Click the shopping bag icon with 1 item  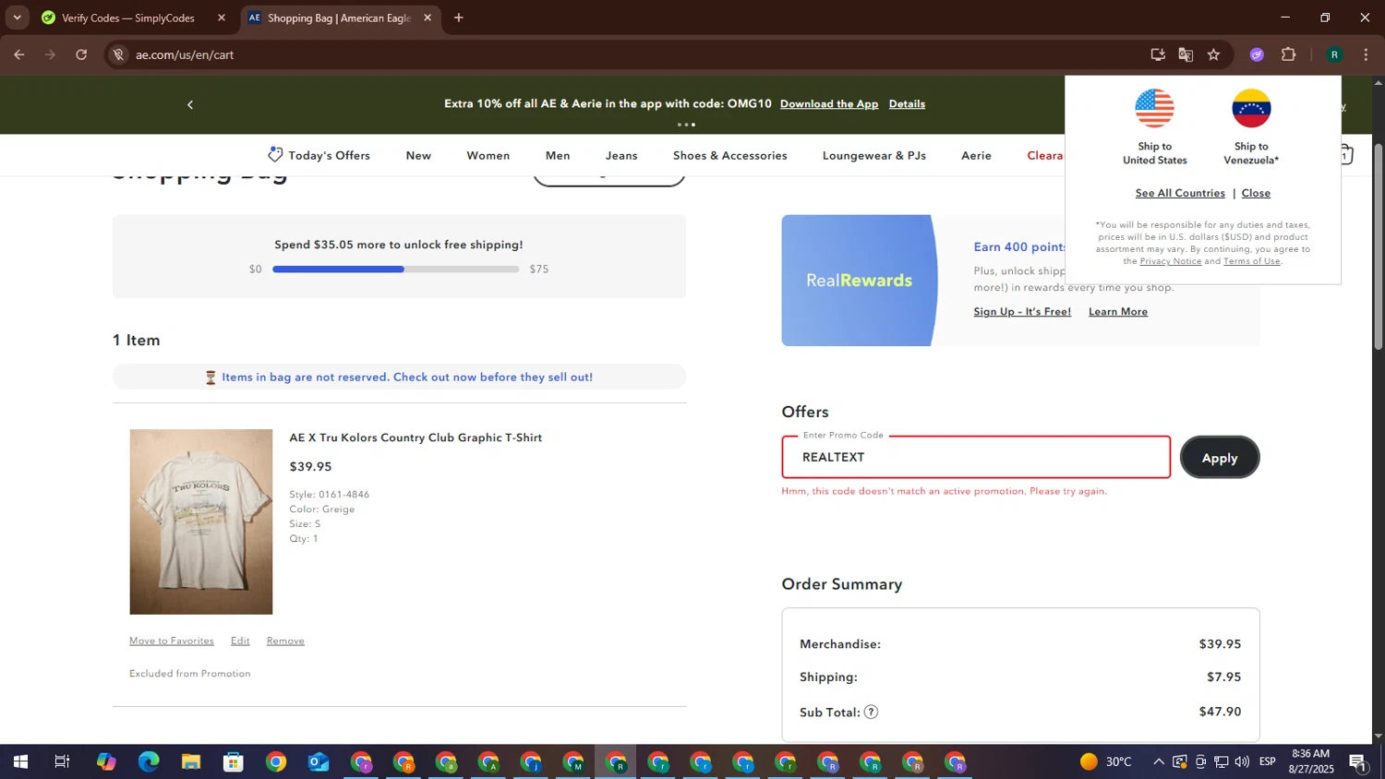(1346, 155)
